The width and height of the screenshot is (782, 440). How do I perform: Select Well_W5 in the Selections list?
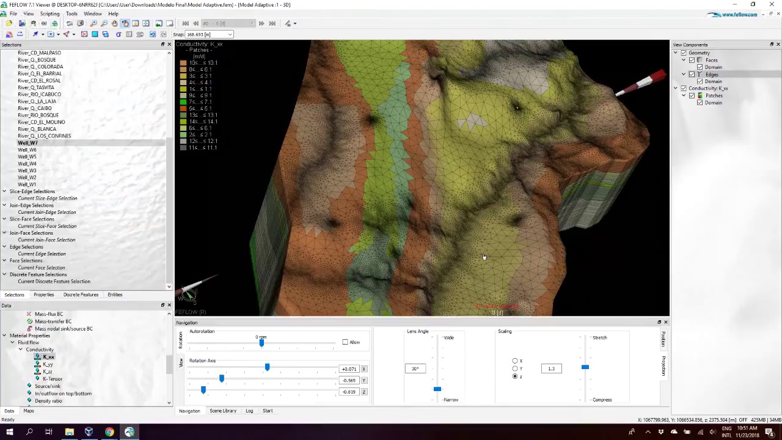27,156
